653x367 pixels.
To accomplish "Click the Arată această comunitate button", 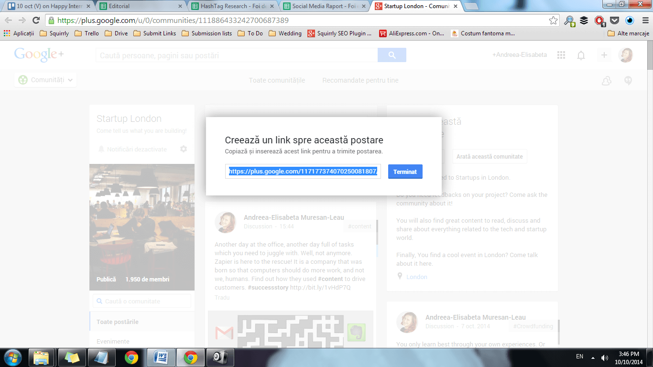I will click(490, 156).
